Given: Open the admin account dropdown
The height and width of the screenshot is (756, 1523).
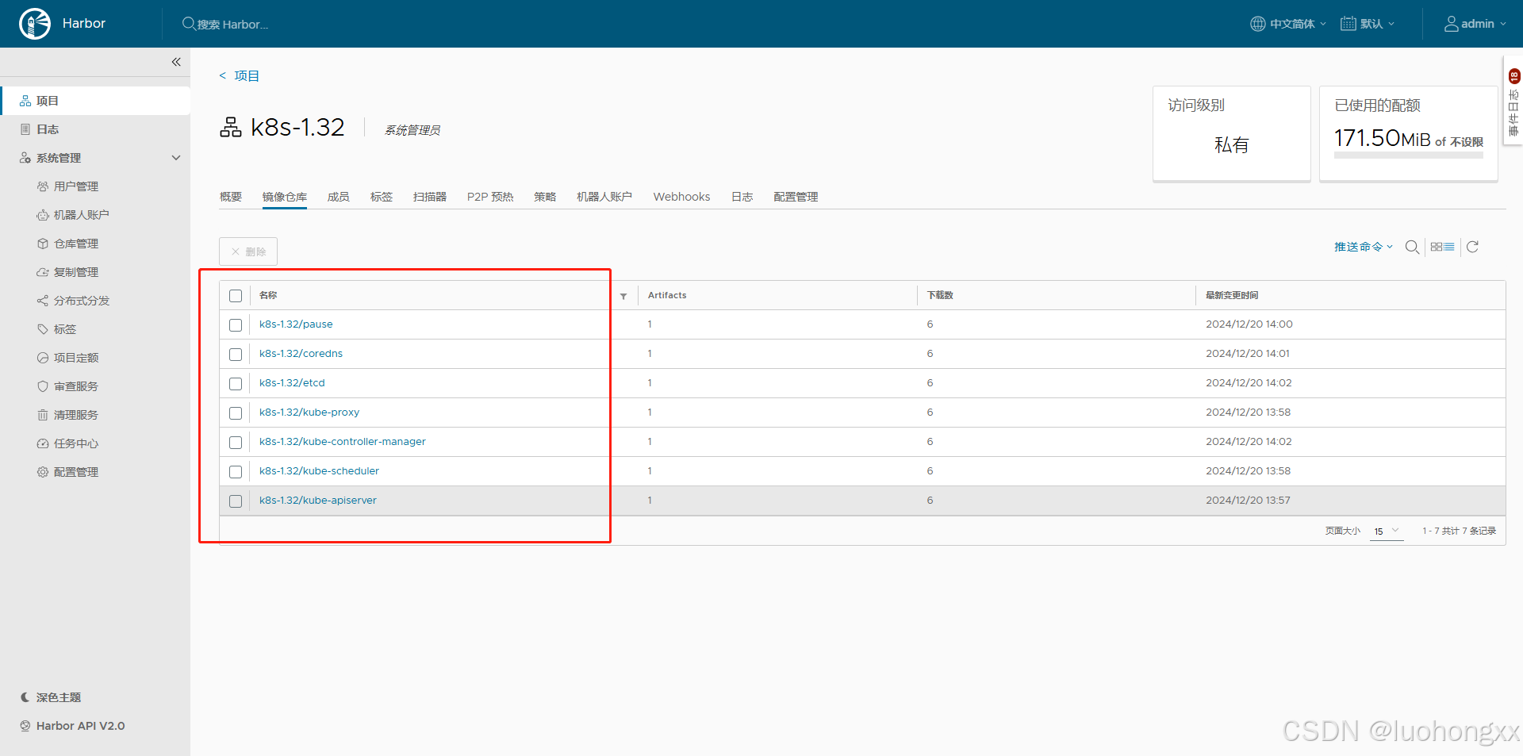Looking at the screenshot, I should 1475,24.
